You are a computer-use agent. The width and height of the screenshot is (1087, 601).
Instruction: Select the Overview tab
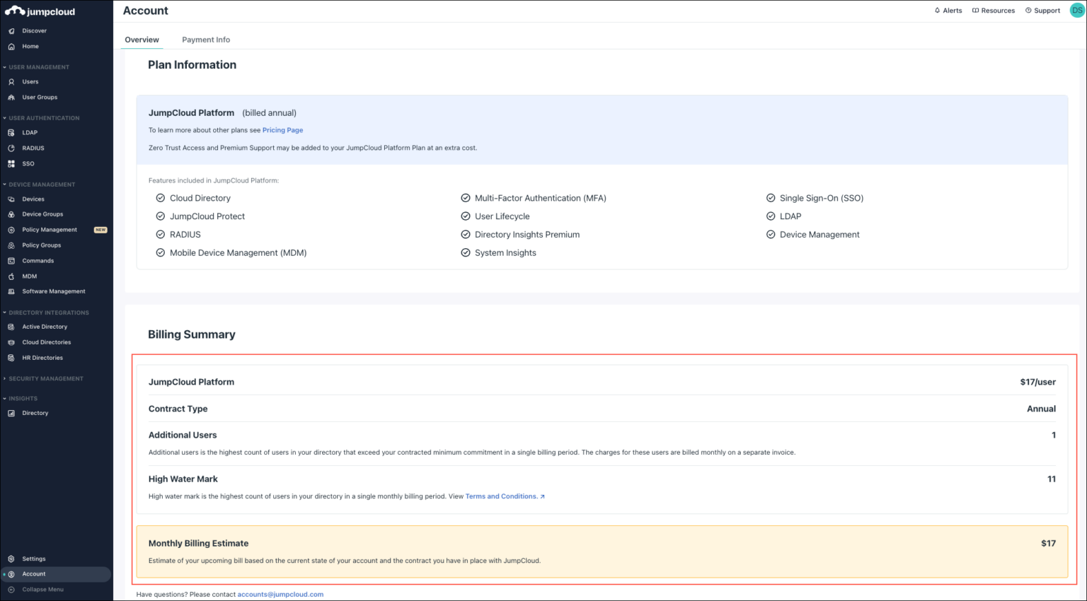click(x=142, y=40)
